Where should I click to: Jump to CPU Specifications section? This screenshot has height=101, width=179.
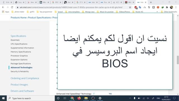pyautogui.click(x=19, y=44)
